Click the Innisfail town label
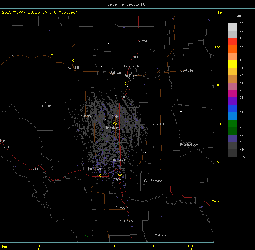 pyautogui.click(x=123, y=97)
